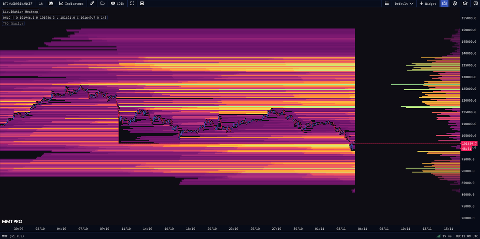Add a new Widget
The height and width of the screenshot is (239, 480).
pyautogui.click(x=428, y=4)
